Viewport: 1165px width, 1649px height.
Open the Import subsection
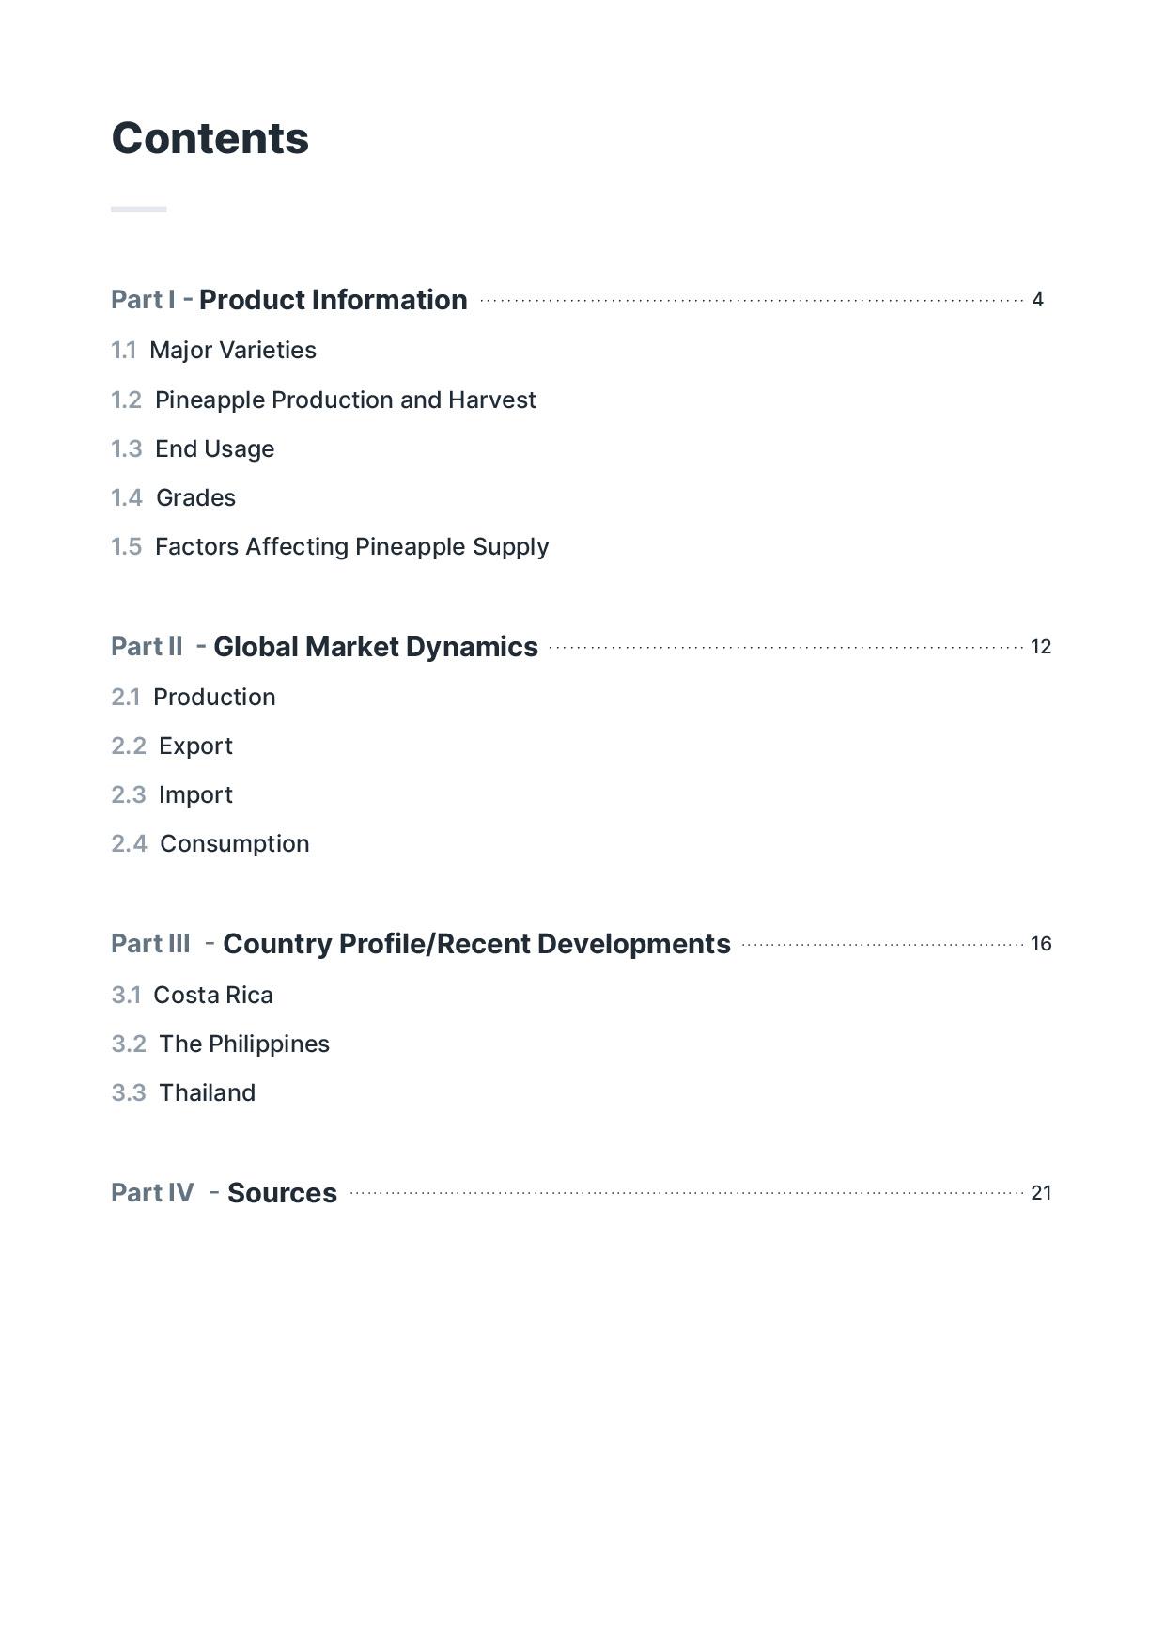195,795
